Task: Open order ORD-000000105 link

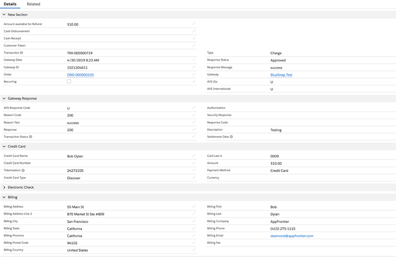Action: tap(80, 75)
